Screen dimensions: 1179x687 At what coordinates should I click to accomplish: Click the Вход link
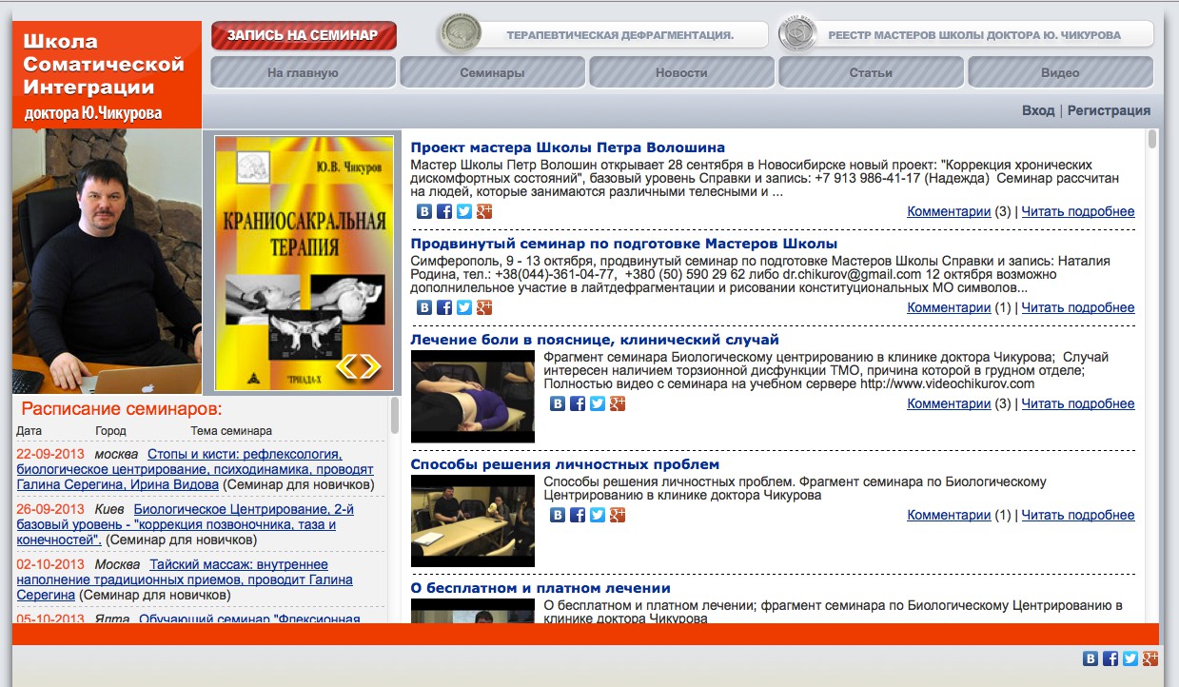[1038, 110]
